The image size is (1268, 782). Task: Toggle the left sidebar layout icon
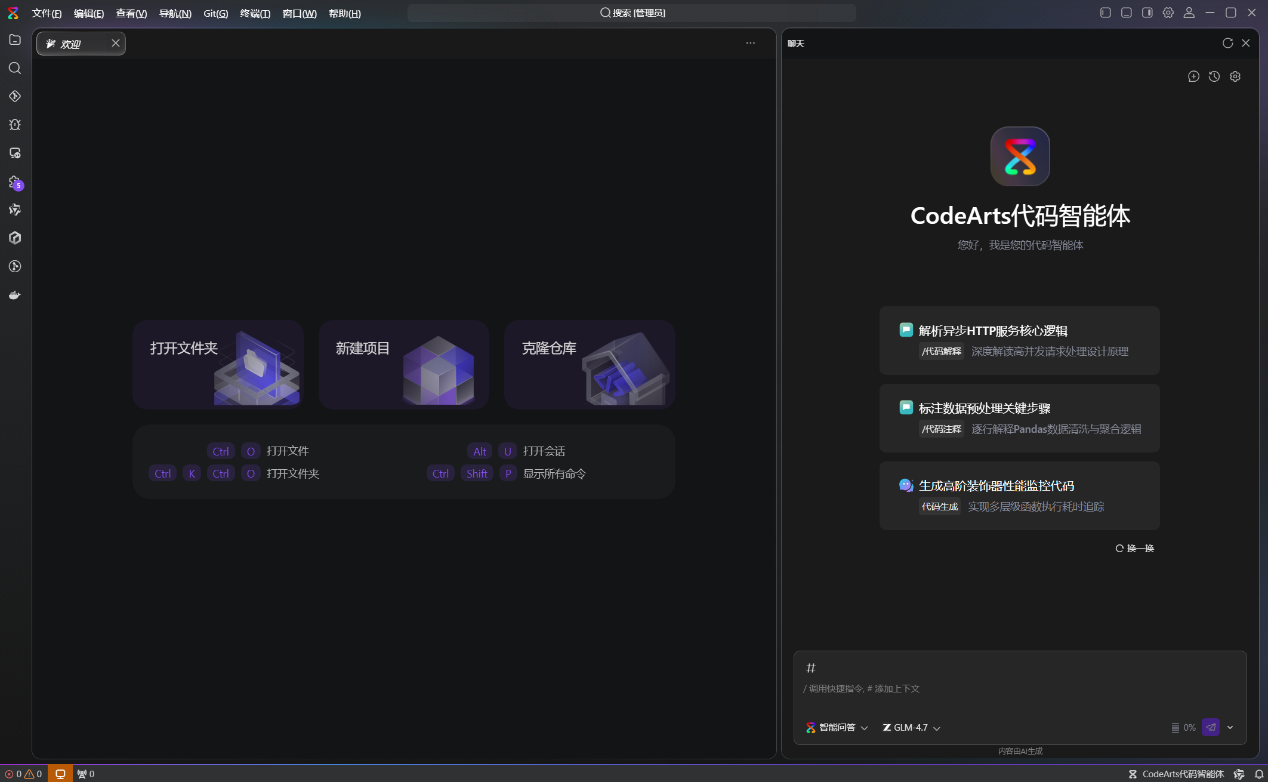1106,13
